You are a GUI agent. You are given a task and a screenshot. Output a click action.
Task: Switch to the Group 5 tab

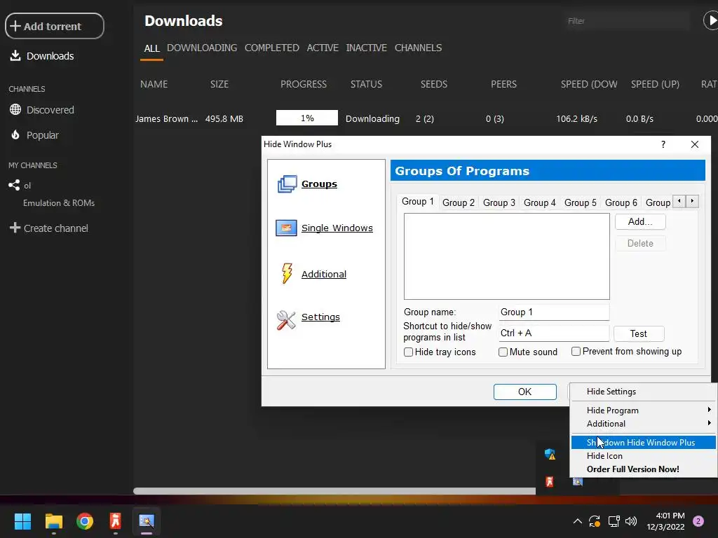(580, 202)
